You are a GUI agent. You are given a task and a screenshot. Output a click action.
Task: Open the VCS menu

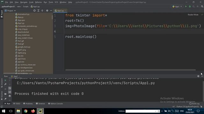click(x=56, y=2)
